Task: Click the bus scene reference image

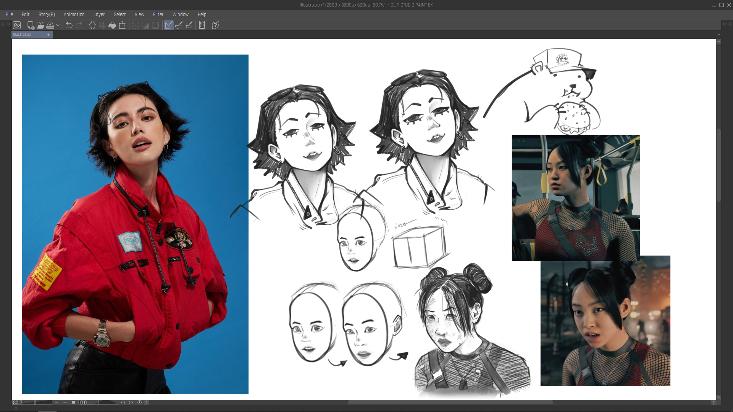Action: [x=576, y=198]
